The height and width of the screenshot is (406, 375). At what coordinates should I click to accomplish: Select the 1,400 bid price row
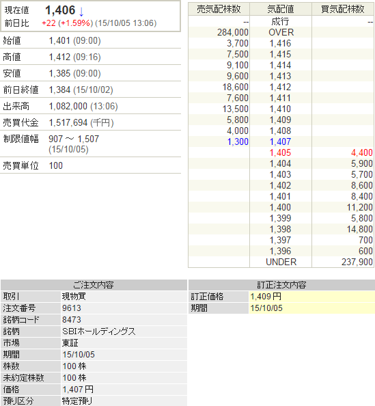[281, 207]
